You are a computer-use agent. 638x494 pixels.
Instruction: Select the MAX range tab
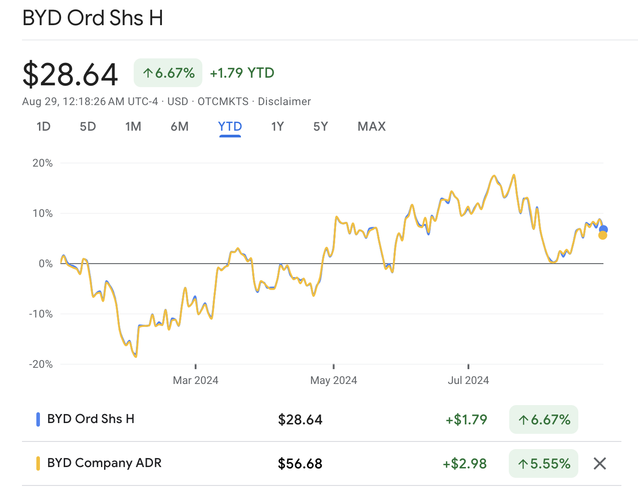[x=371, y=127]
